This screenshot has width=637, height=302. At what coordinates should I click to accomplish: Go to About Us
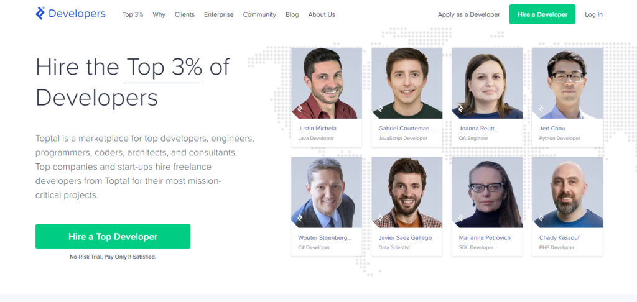click(x=322, y=15)
